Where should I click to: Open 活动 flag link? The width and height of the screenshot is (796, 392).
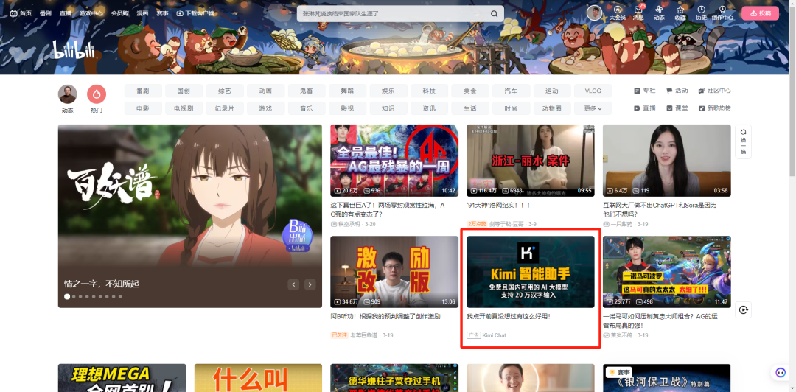(677, 91)
